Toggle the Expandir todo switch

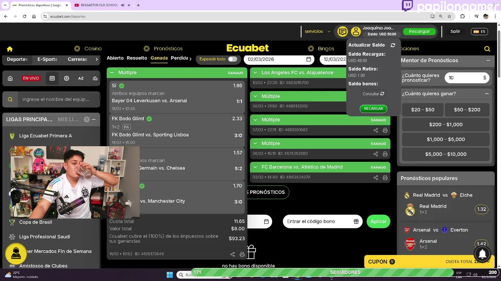[232, 59]
